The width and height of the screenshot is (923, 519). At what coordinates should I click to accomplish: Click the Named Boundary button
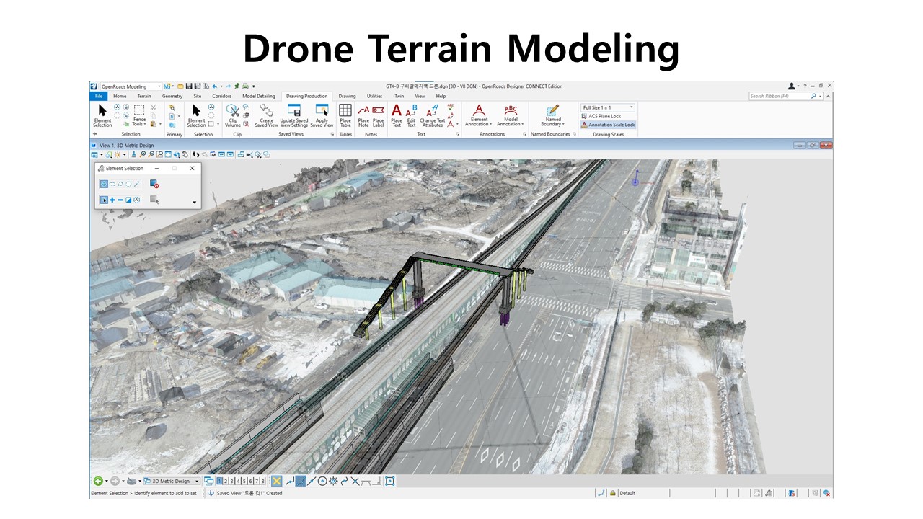pos(553,115)
